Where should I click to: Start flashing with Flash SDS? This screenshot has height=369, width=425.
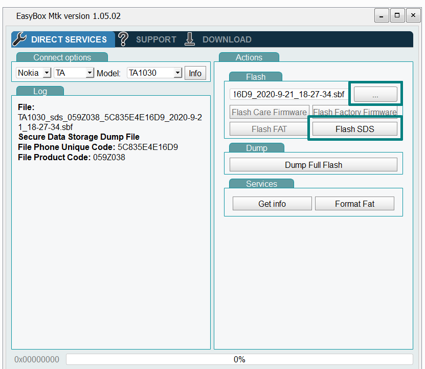(x=355, y=129)
